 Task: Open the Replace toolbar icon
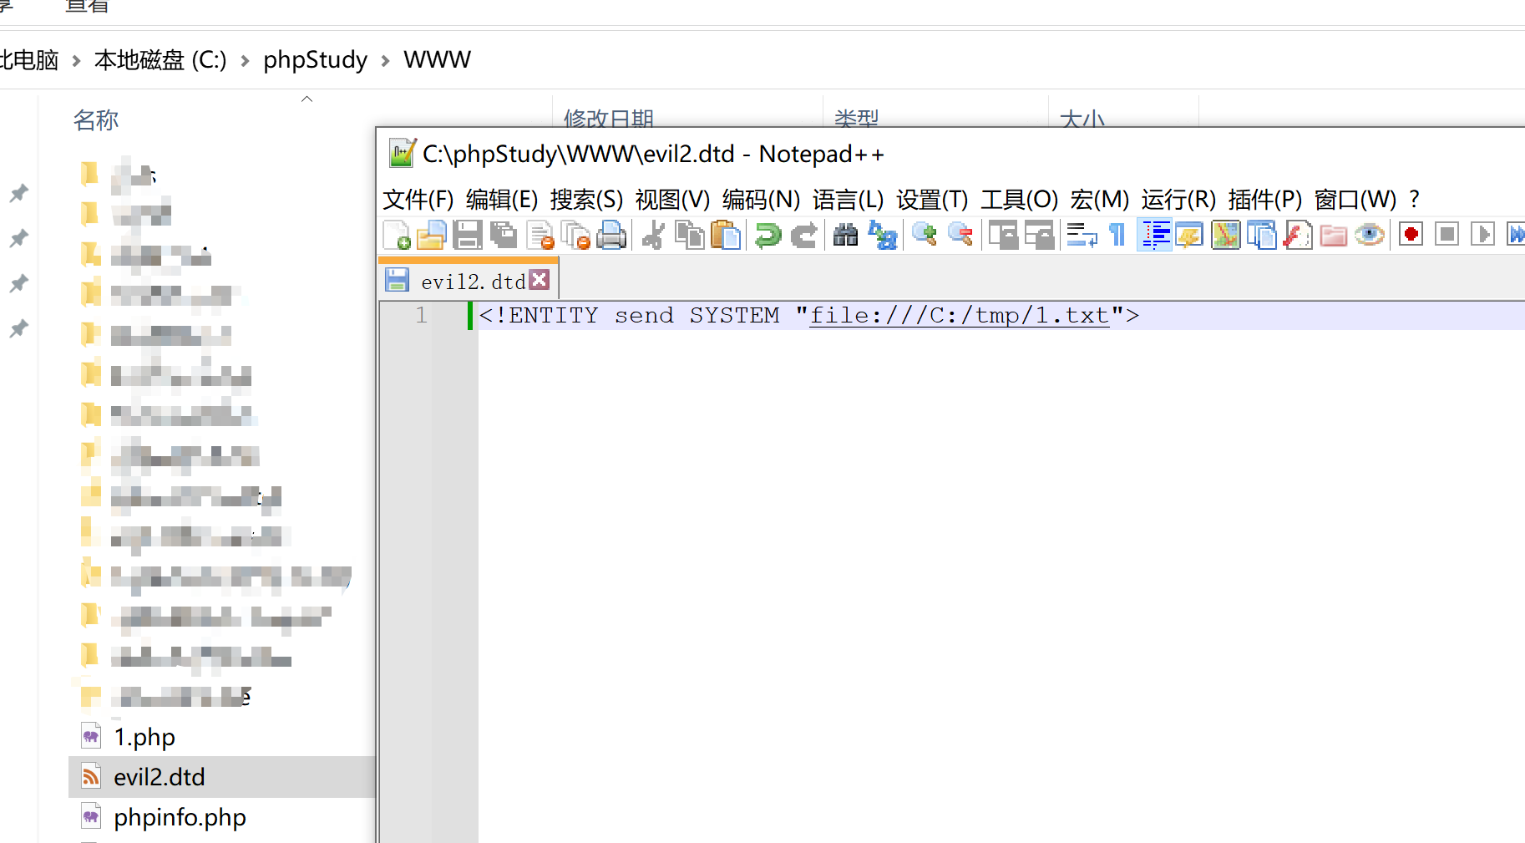tap(882, 236)
